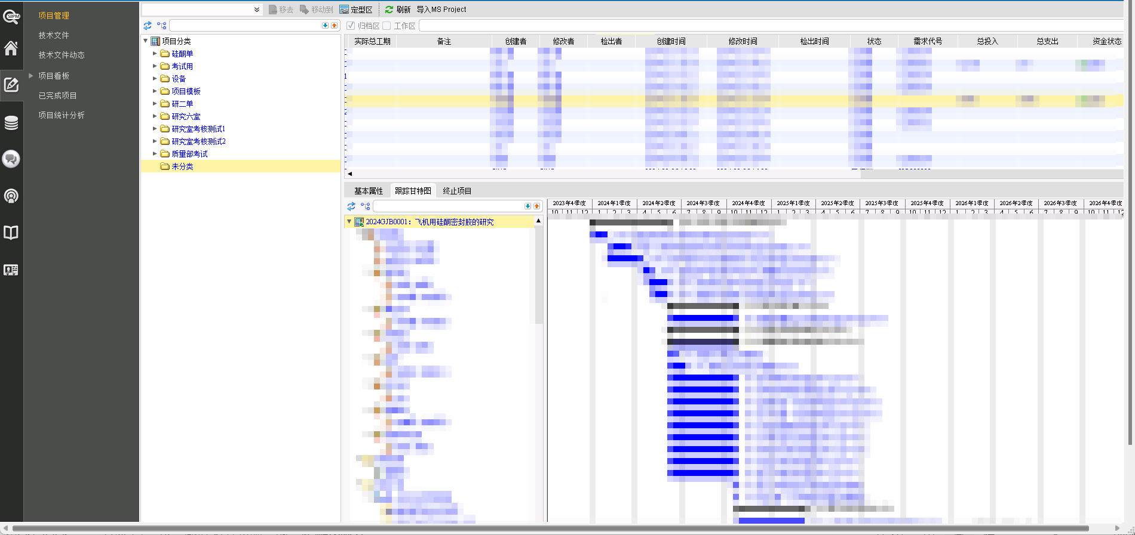Click the tree structure icon above category tree
The width and height of the screenshot is (1135, 535).
click(x=162, y=26)
